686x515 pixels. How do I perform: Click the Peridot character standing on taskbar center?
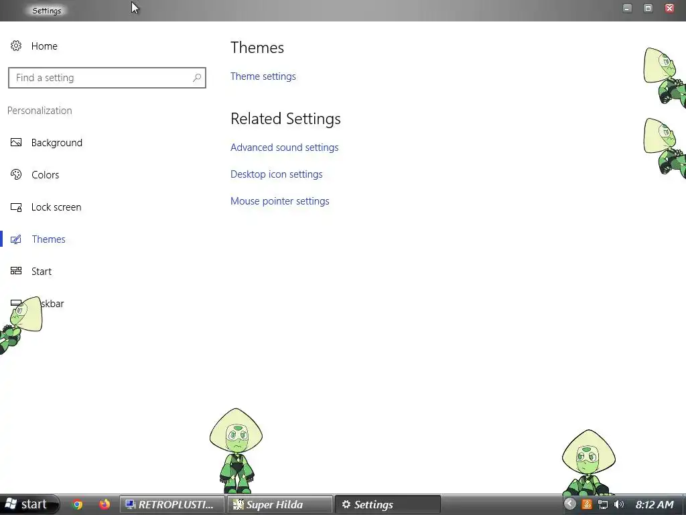[236, 451]
